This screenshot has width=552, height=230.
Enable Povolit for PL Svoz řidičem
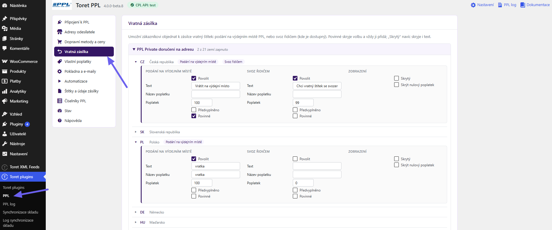pos(295,159)
